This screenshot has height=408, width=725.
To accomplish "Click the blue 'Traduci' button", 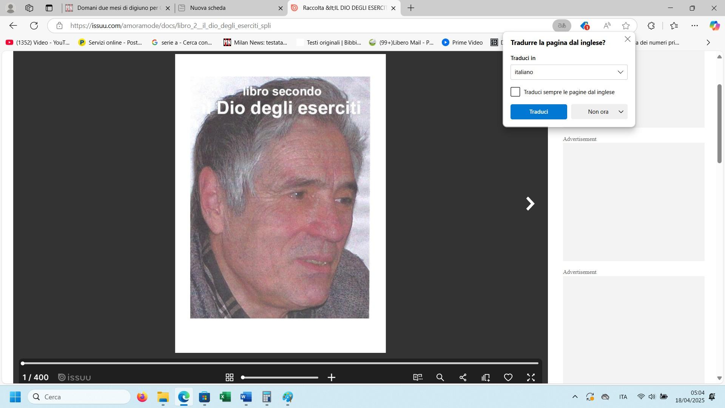I will [538, 112].
